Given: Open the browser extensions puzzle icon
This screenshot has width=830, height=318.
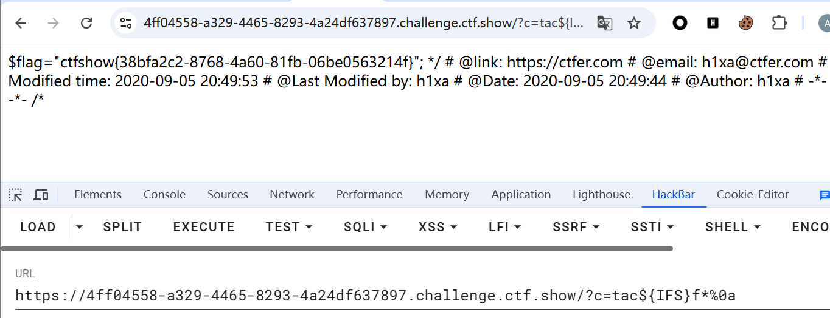Looking at the screenshot, I should (779, 23).
